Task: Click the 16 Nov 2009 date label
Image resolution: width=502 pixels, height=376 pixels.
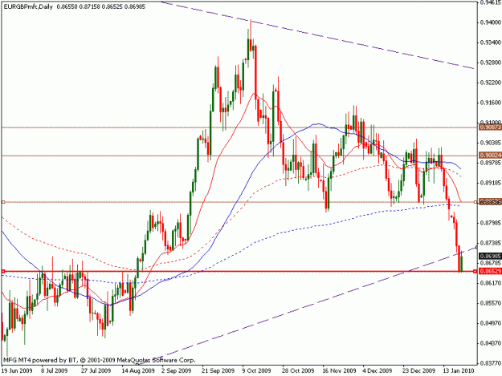Action: (x=340, y=370)
